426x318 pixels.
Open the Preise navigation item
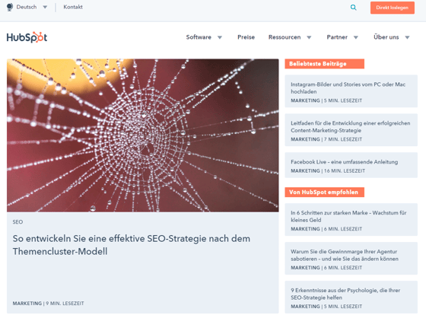pos(246,37)
